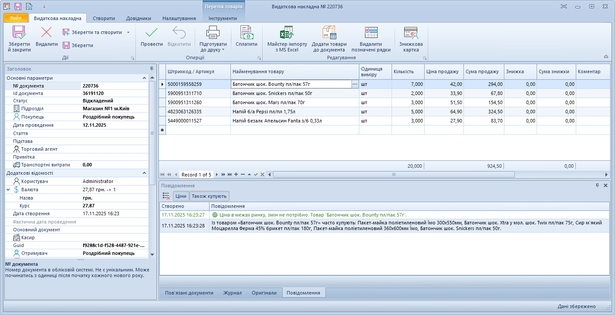Open the Excel import wizard
Screen dimensions: 615x315
pos(287,34)
